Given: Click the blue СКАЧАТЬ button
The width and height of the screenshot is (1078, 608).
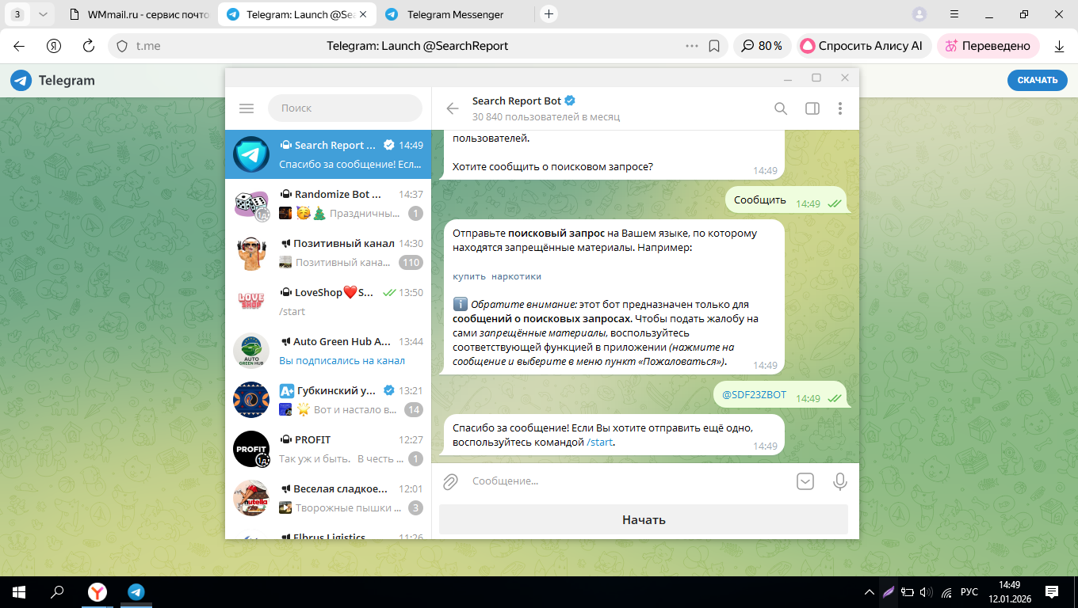Looking at the screenshot, I should coord(1038,80).
